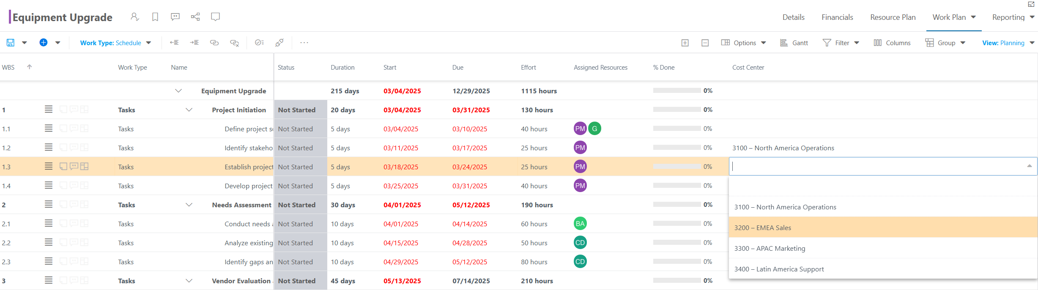Viewport: 1038px width, 290px height.
Task: Click the blue add new item icon
Action: pyautogui.click(x=44, y=43)
